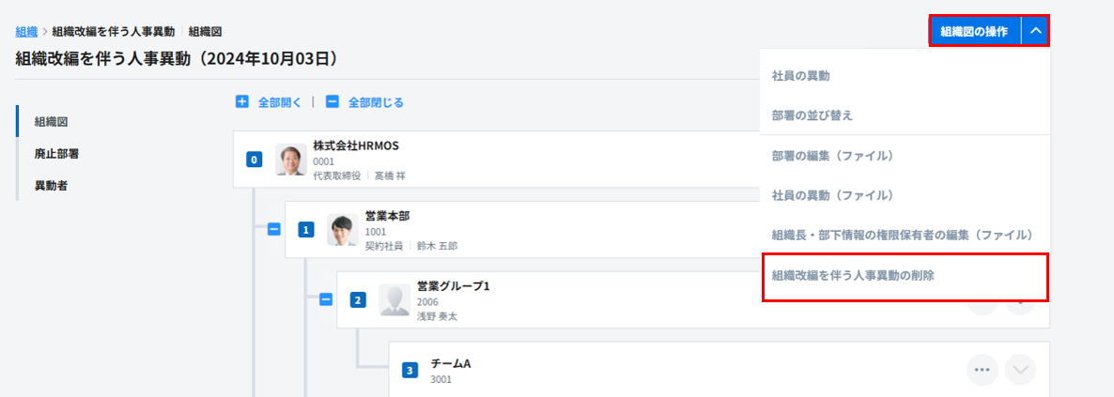Click the plus icon beside 全部開く
This screenshot has height=397, width=1114.
point(242,102)
